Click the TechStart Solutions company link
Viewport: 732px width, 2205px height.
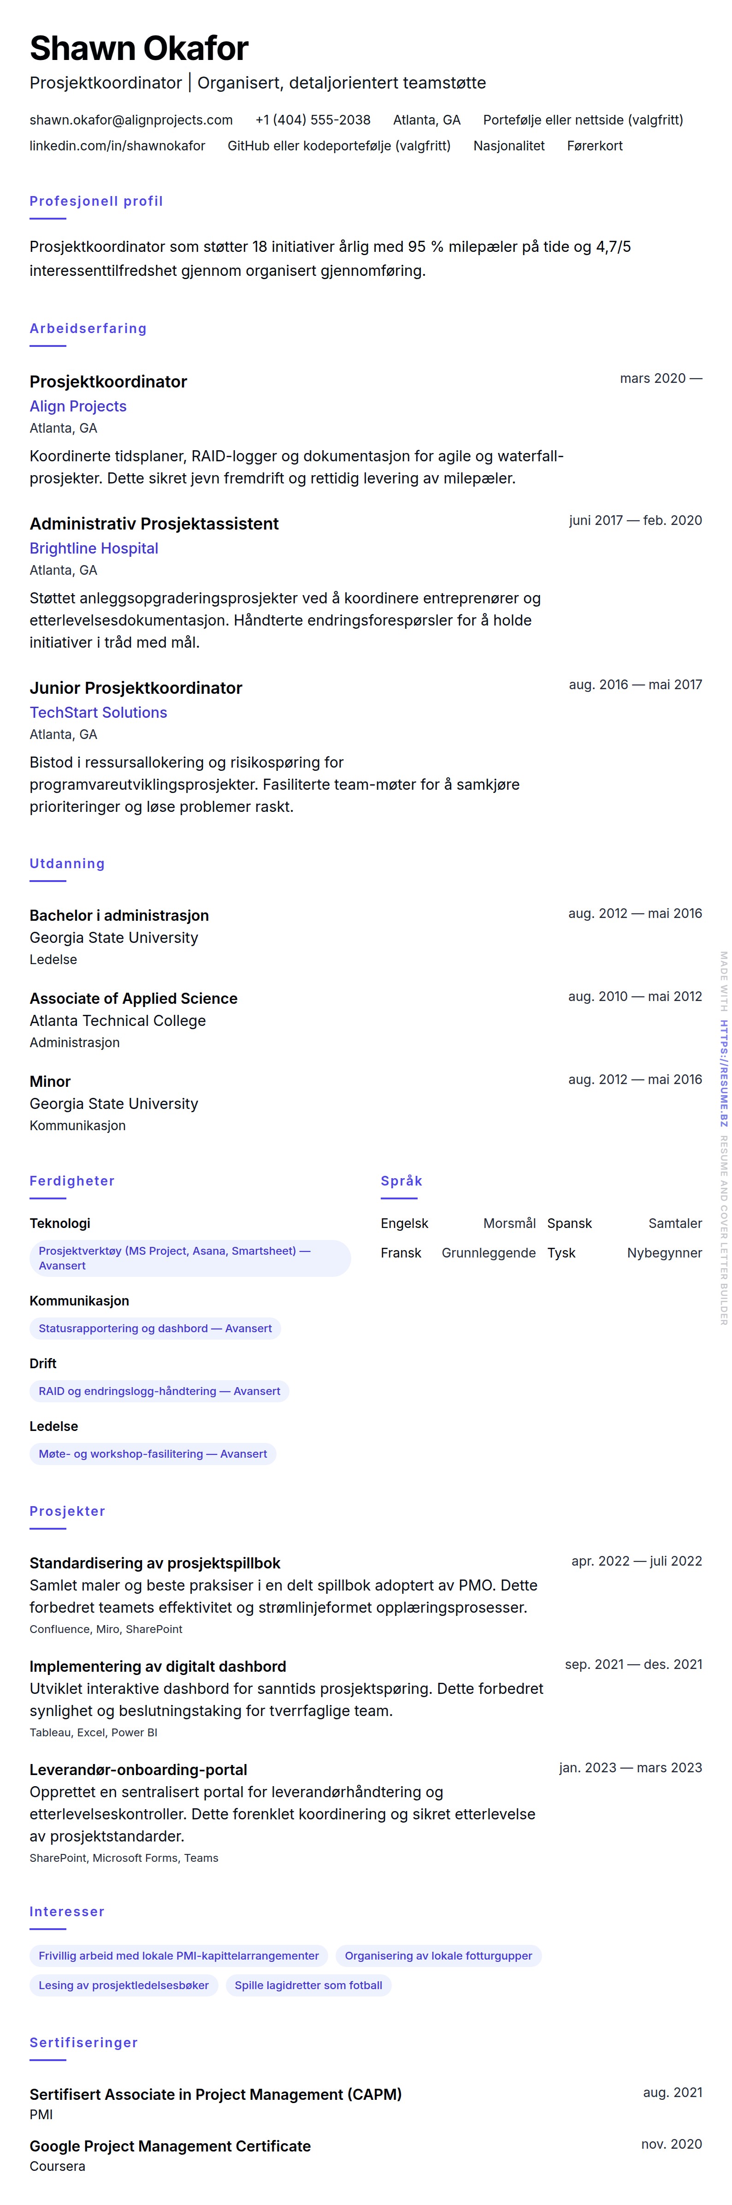[98, 713]
